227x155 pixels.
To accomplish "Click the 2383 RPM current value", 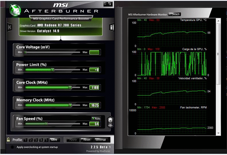I will click(x=210, y=128).
